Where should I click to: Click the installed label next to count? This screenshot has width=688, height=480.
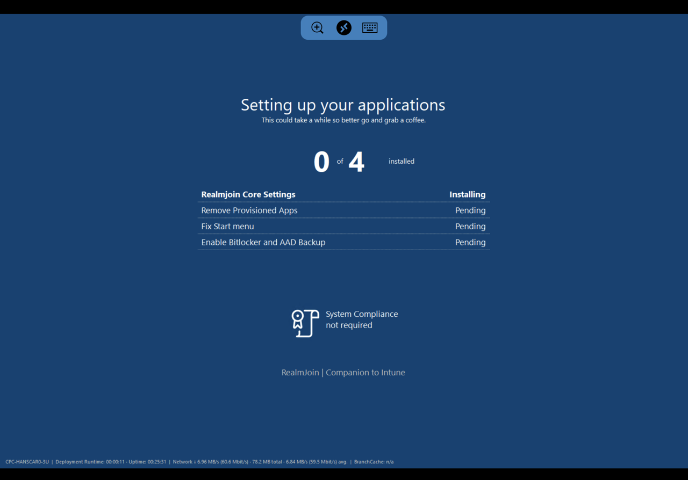(x=402, y=161)
